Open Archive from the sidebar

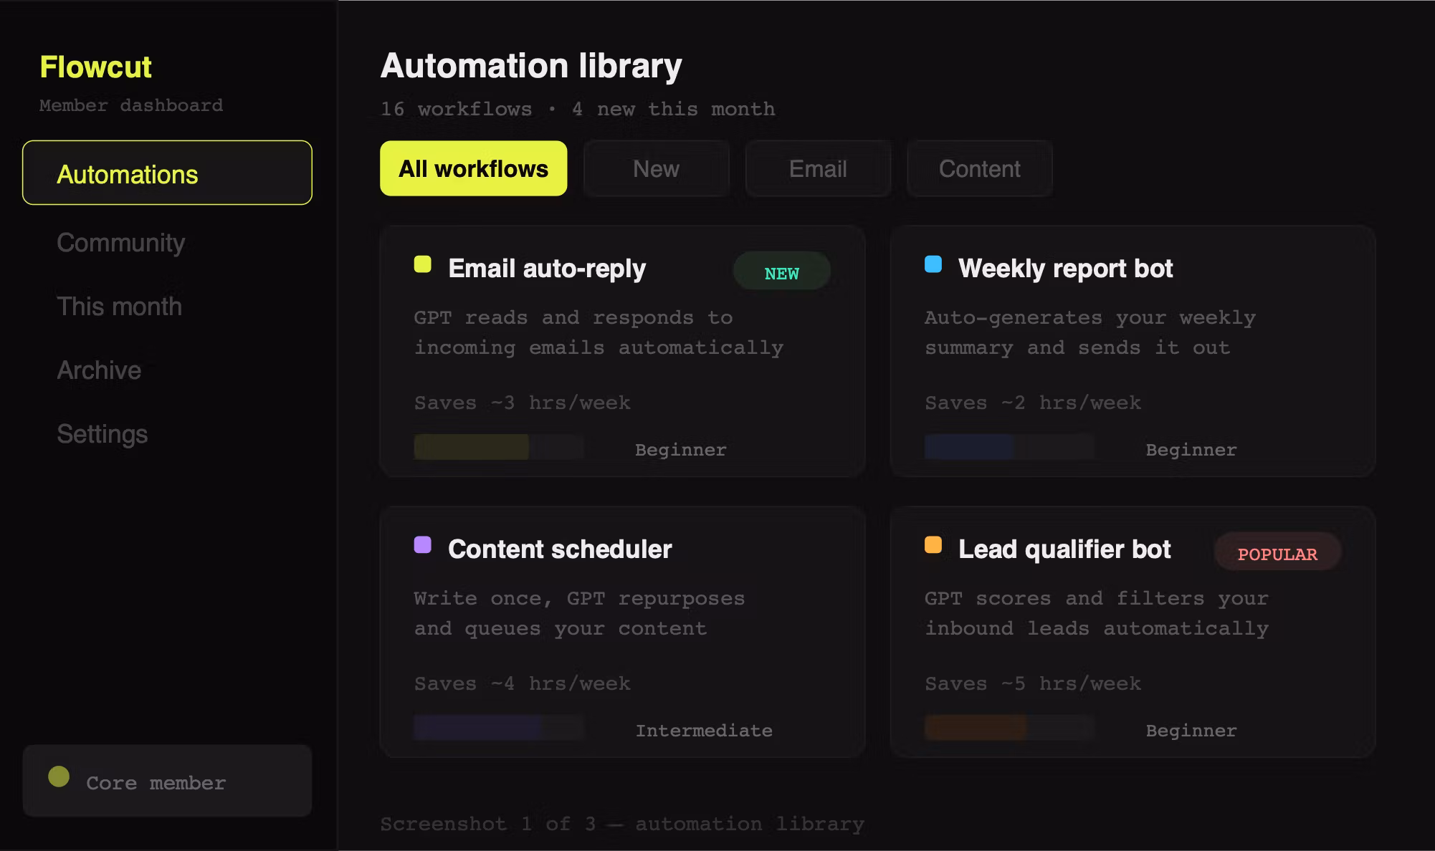pos(99,370)
